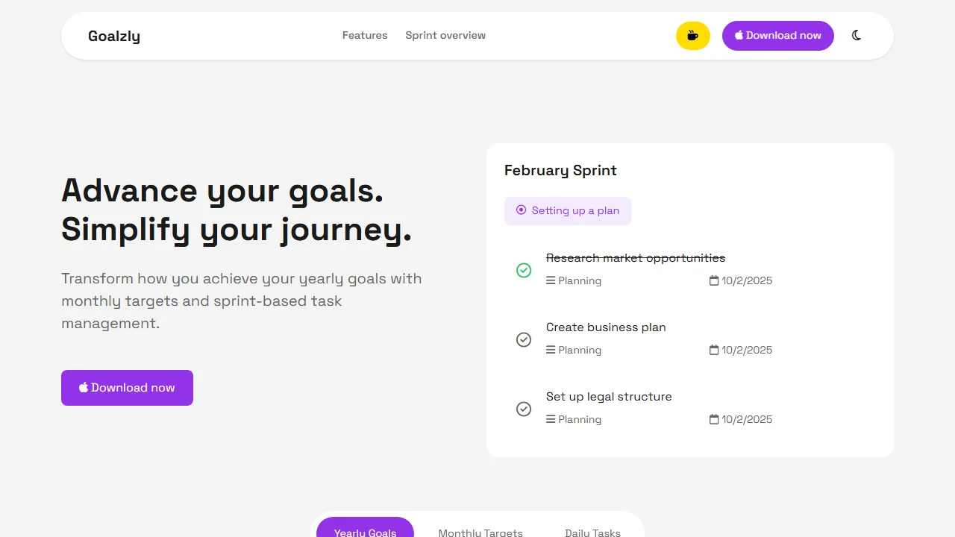Select the Yearly Goals tab
This screenshot has width=955, height=537.
pyautogui.click(x=365, y=531)
